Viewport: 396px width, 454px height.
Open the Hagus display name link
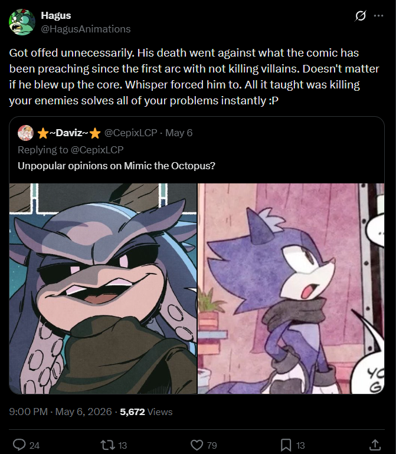click(x=56, y=15)
